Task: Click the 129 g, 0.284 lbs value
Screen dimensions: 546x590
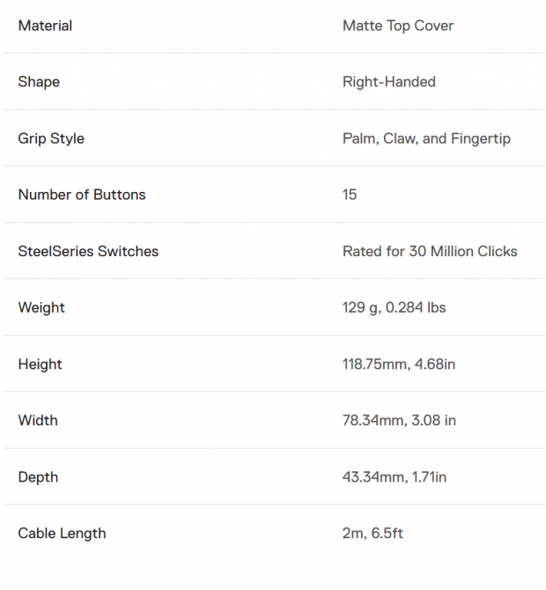Action: coord(394,307)
